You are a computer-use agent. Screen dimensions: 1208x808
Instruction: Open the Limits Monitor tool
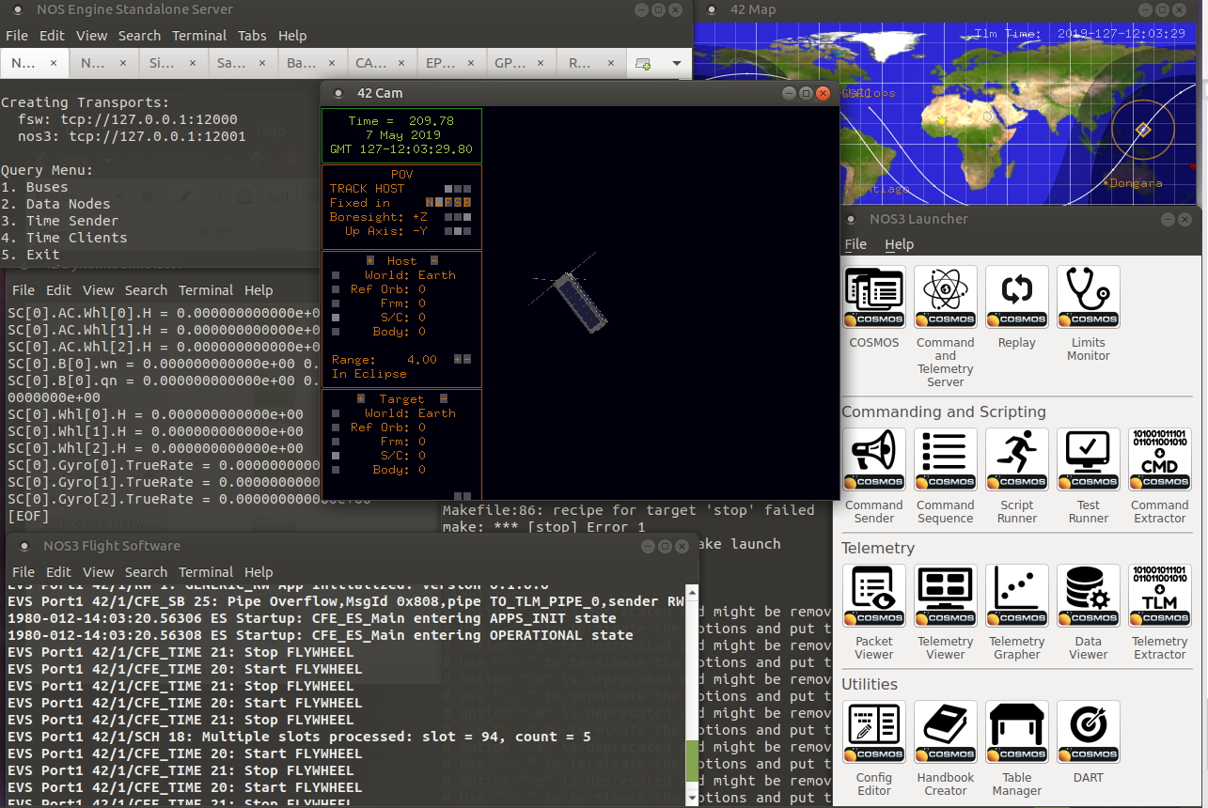pos(1089,297)
